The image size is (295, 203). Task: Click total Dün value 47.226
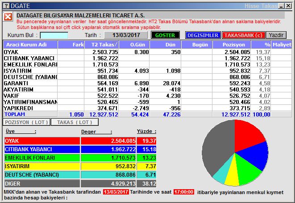click(x=171, y=114)
